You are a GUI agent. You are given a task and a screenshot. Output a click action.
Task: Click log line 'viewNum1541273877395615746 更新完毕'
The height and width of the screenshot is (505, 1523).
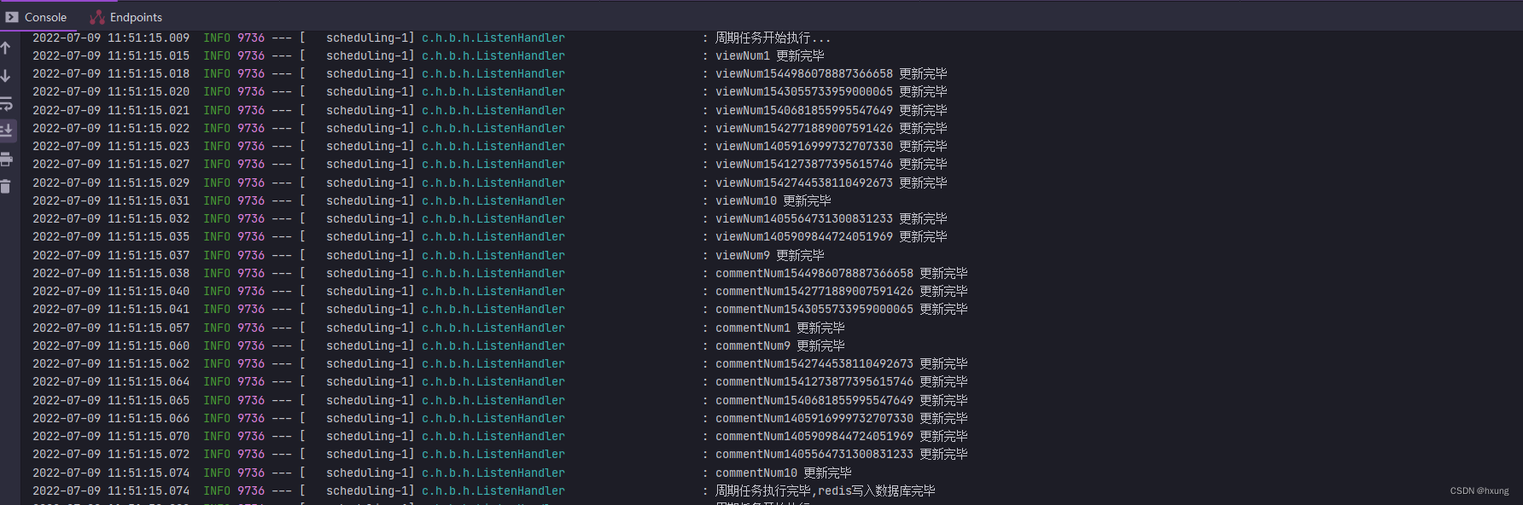[832, 164]
